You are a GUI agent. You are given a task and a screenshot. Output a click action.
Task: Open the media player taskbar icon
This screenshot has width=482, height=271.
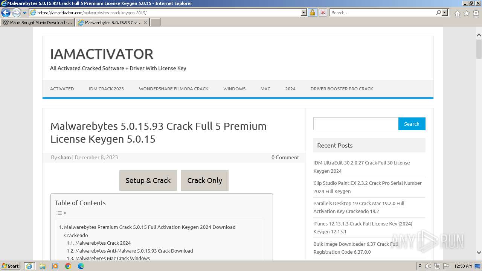coord(55,266)
